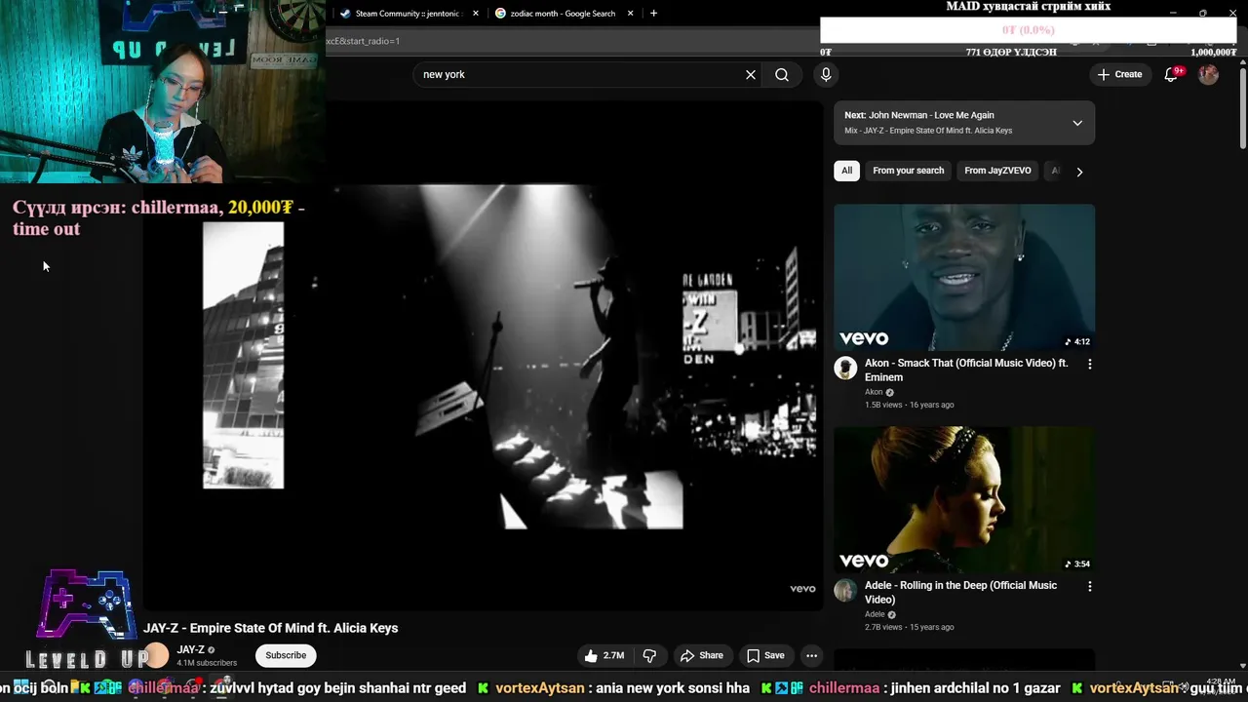
Task: Start voice search with microphone icon
Action: coord(826,74)
